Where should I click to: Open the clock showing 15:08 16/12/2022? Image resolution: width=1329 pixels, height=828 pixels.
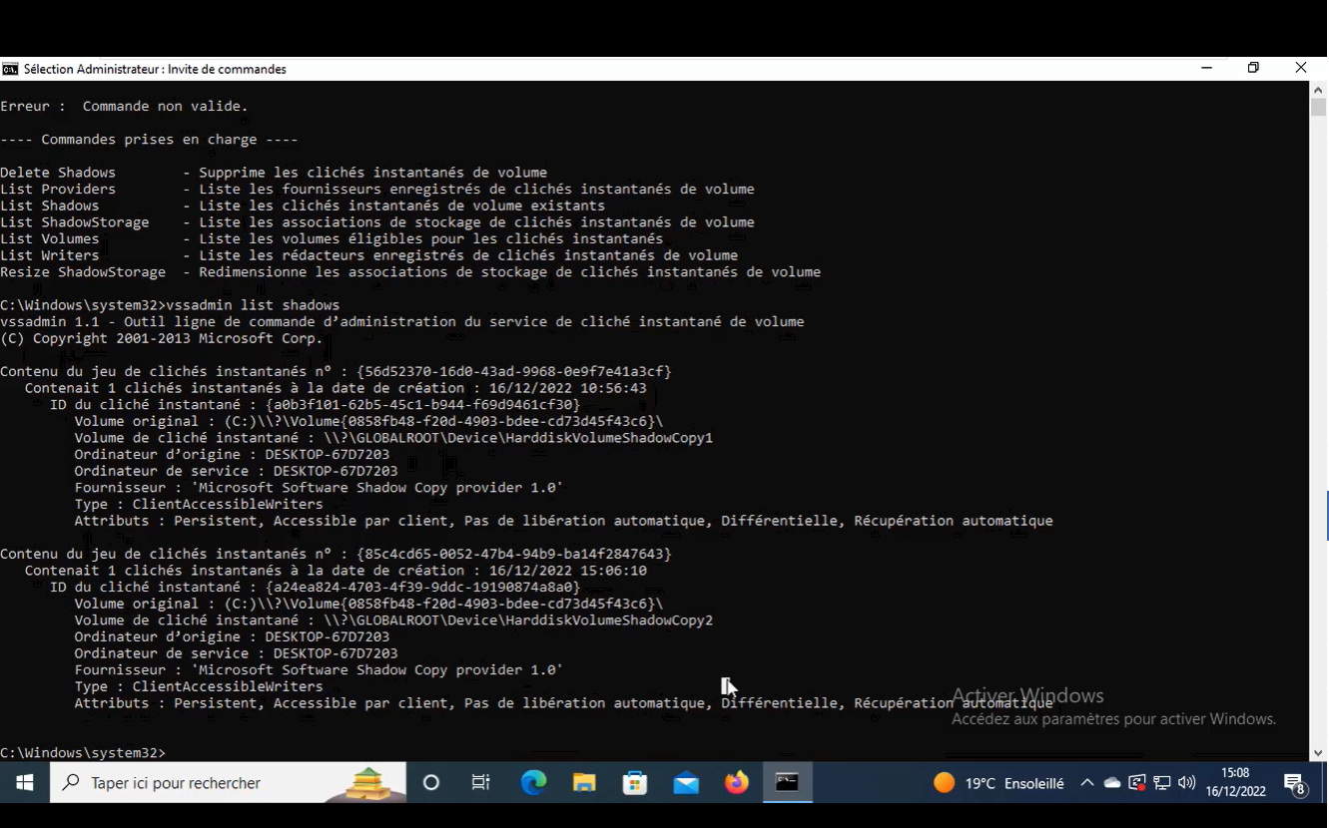point(1235,783)
